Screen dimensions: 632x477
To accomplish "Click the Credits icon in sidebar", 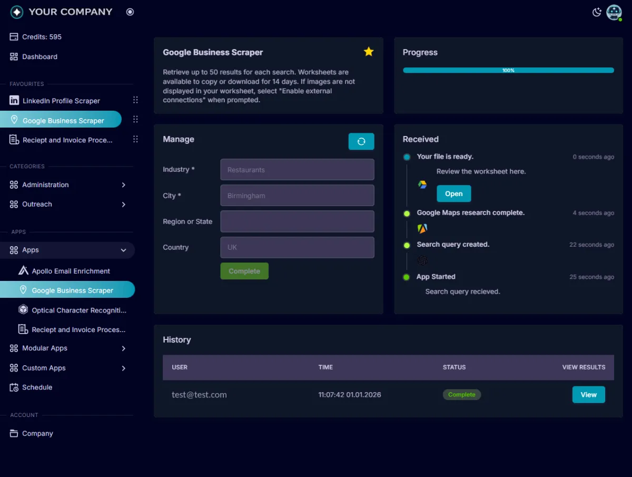I will tap(14, 37).
